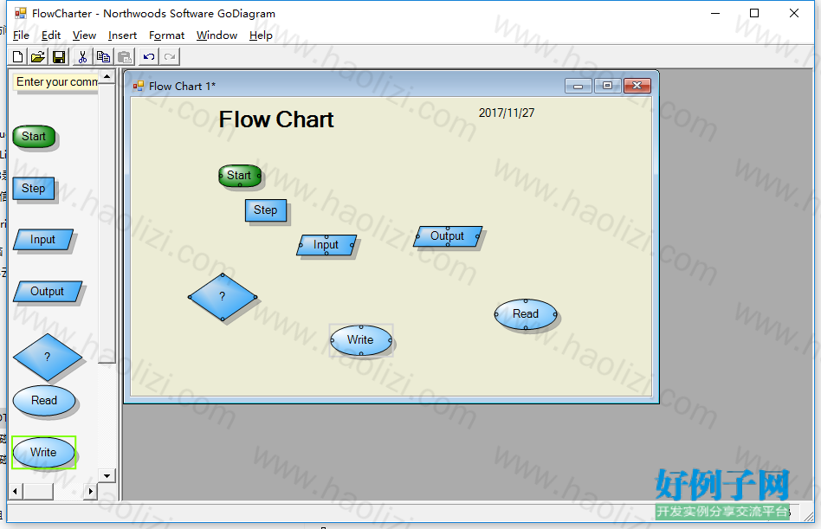Screen dimensions: 821x529
Task: Click the palette scroll up arrow
Action: tap(107, 76)
